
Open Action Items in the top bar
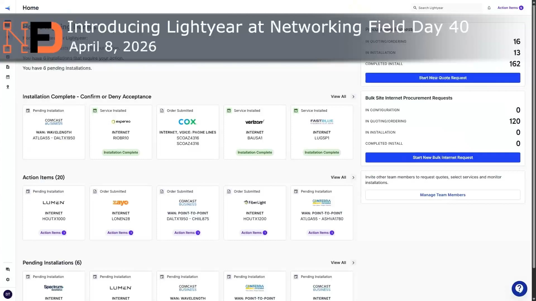508,8
